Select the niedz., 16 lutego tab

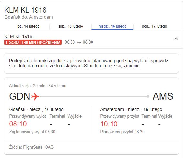click(x=112, y=26)
